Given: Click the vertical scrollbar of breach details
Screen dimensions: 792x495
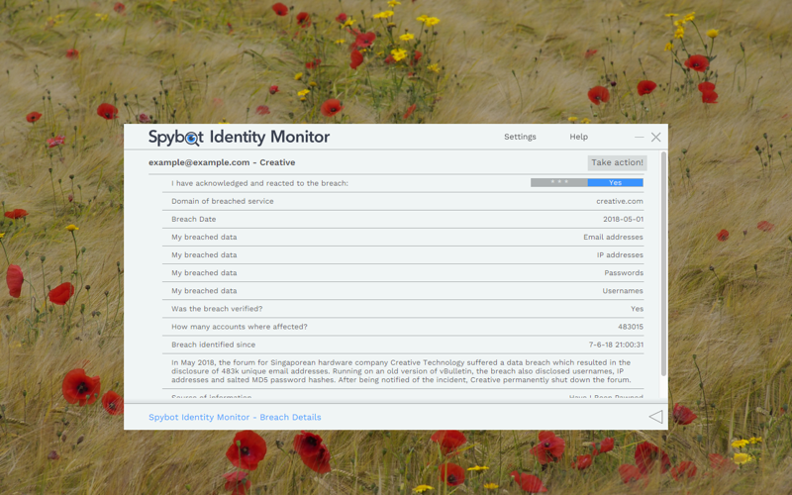Looking at the screenshot, I should (x=663, y=263).
